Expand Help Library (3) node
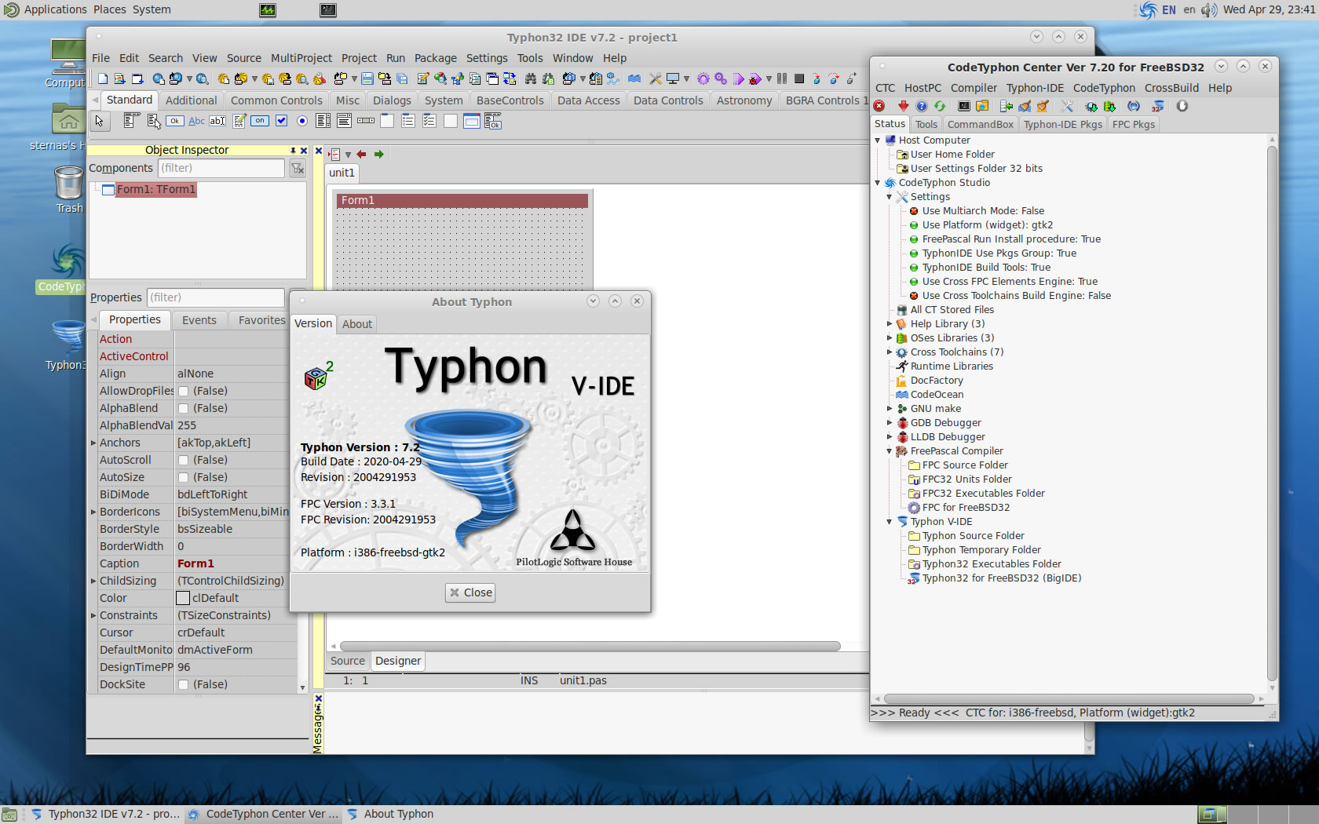1319x824 pixels. click(890, 324)
